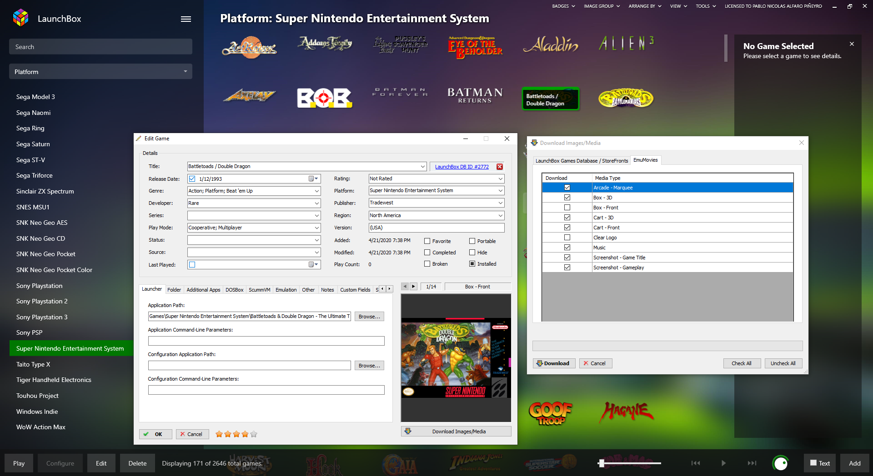The height and width of the screenshot is (476, 873).
Task: Remove LaunchBox DB ID with red X icon
Action: 500,167
